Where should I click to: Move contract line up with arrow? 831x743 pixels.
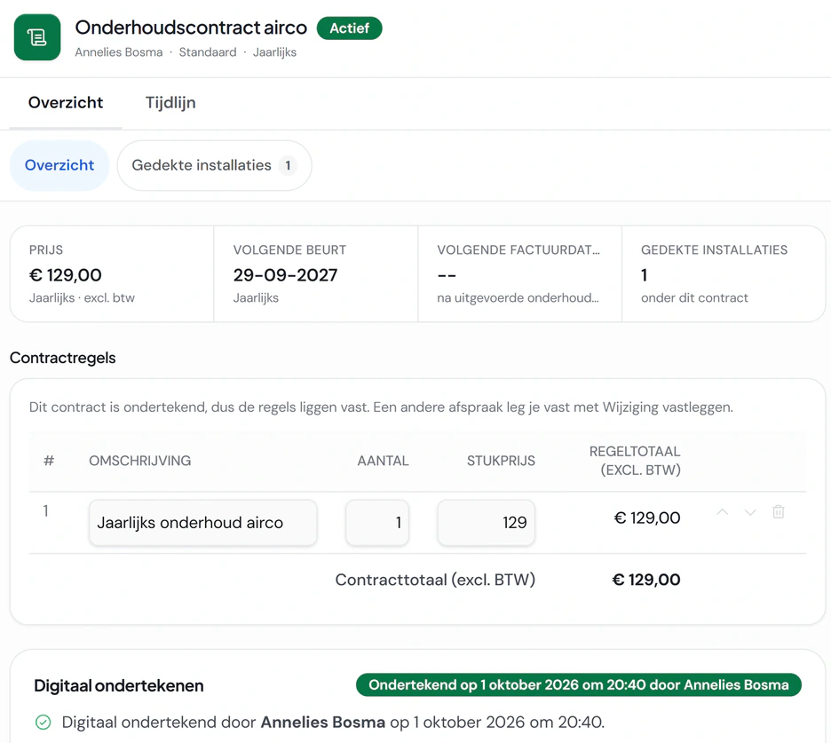pyautogui.click(x=723, y=512)
